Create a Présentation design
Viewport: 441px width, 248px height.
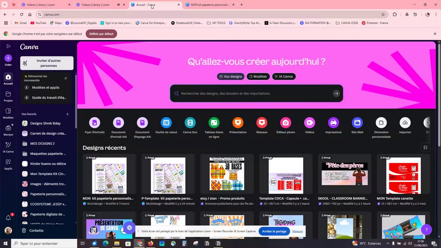238,126
